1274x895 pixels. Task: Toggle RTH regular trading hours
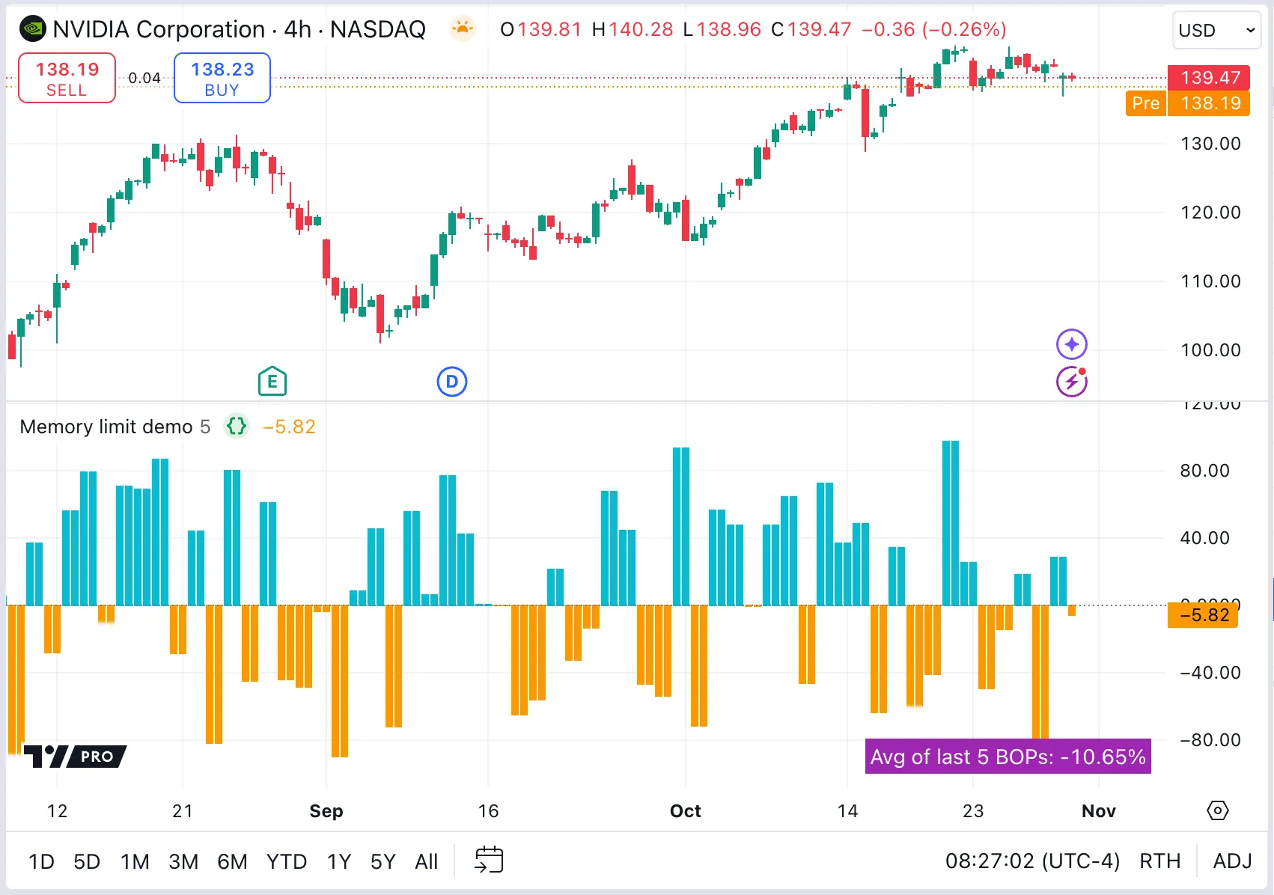(x=1159, y=861)
